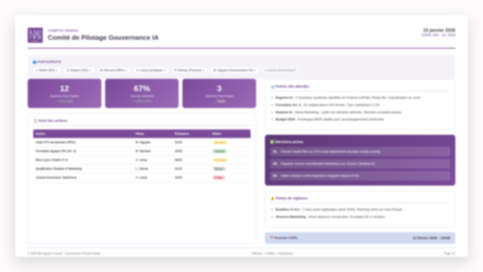Viewport: 483px width, 272px height.
Task: Click the Statut column header
Action: pos(217,134)
